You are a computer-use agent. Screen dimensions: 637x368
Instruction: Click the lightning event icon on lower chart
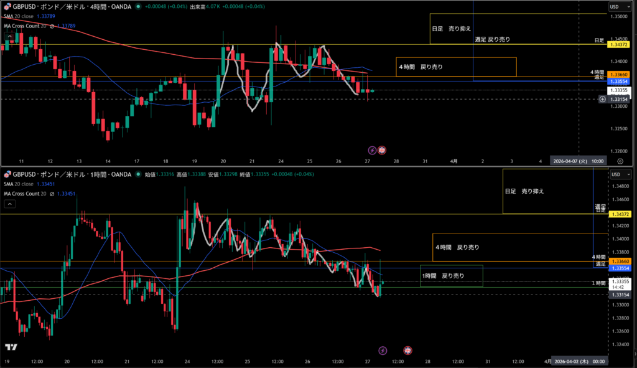[x=383, y=351]
